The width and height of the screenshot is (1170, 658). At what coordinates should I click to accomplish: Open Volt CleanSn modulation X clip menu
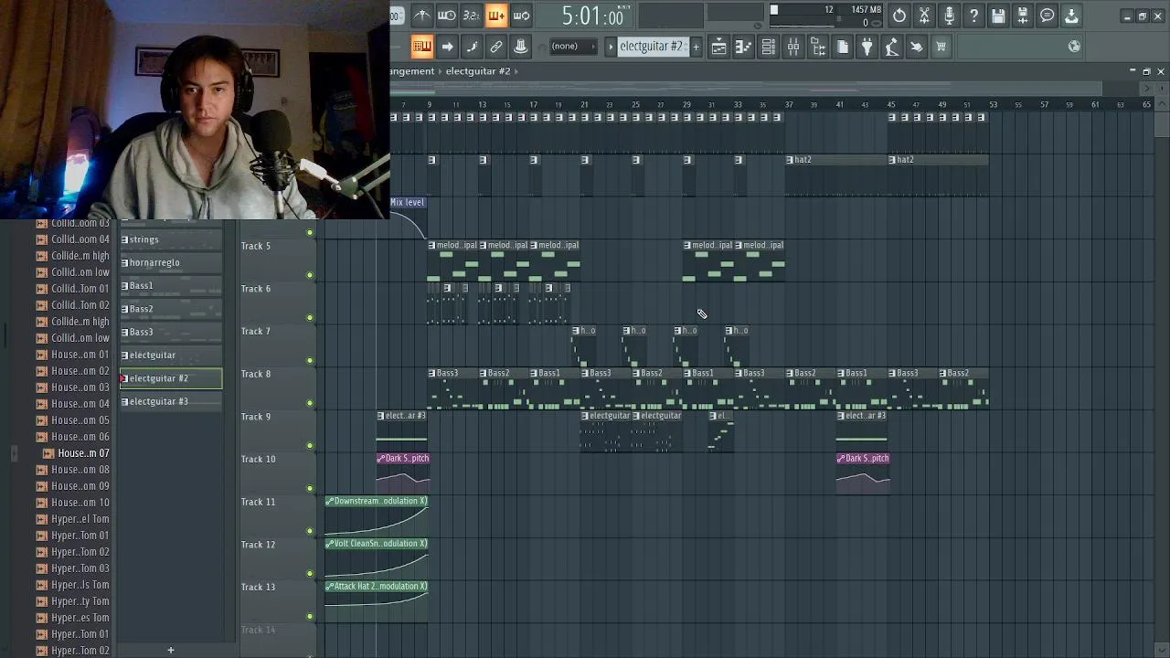point(330,544)
